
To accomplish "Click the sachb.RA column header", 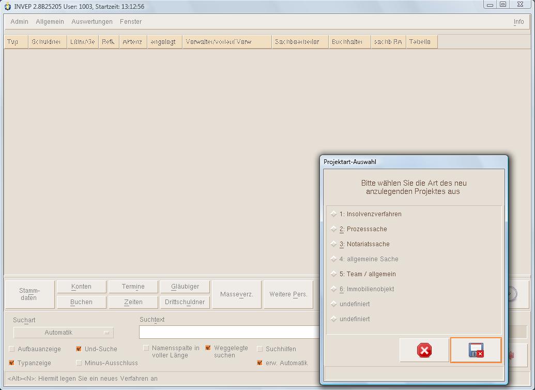I will 388,42.
